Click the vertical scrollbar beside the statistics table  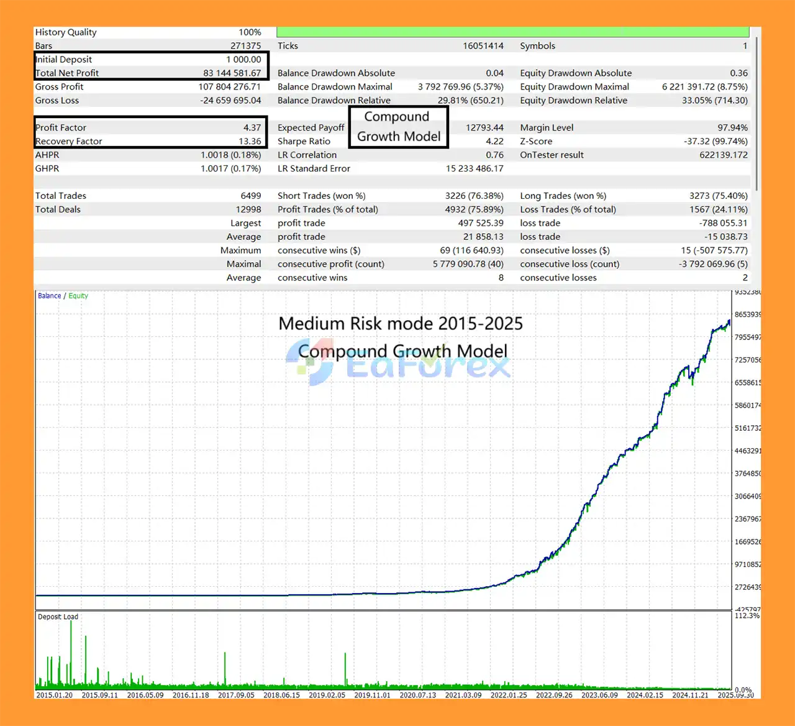[x=756, y=112]
